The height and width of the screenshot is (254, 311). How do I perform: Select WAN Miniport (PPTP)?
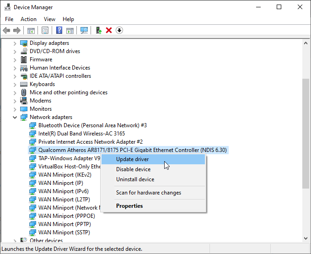(64, 224)
